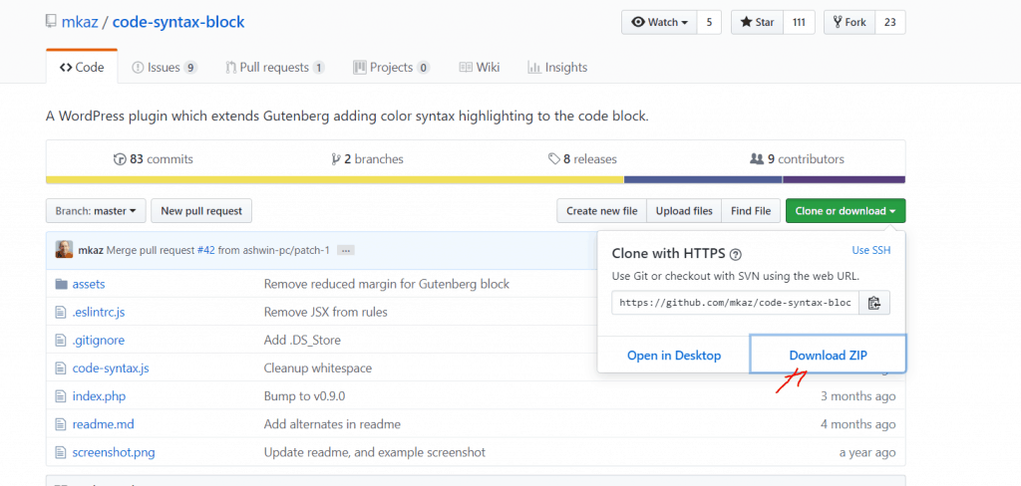Open the Wiki tab
The image size is (1021, 486).
coord(480,67)
